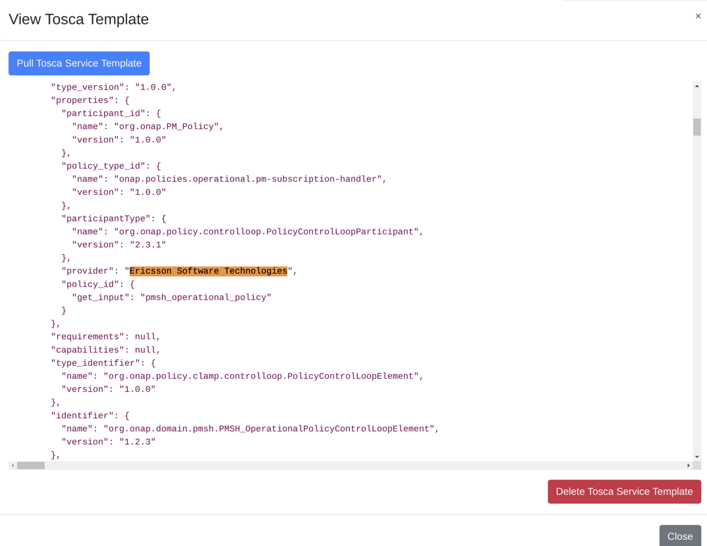Viewport: 707px width, 546px height.
Task: Click the horizontal scrollbar right arrow
Action: (688, 465)
